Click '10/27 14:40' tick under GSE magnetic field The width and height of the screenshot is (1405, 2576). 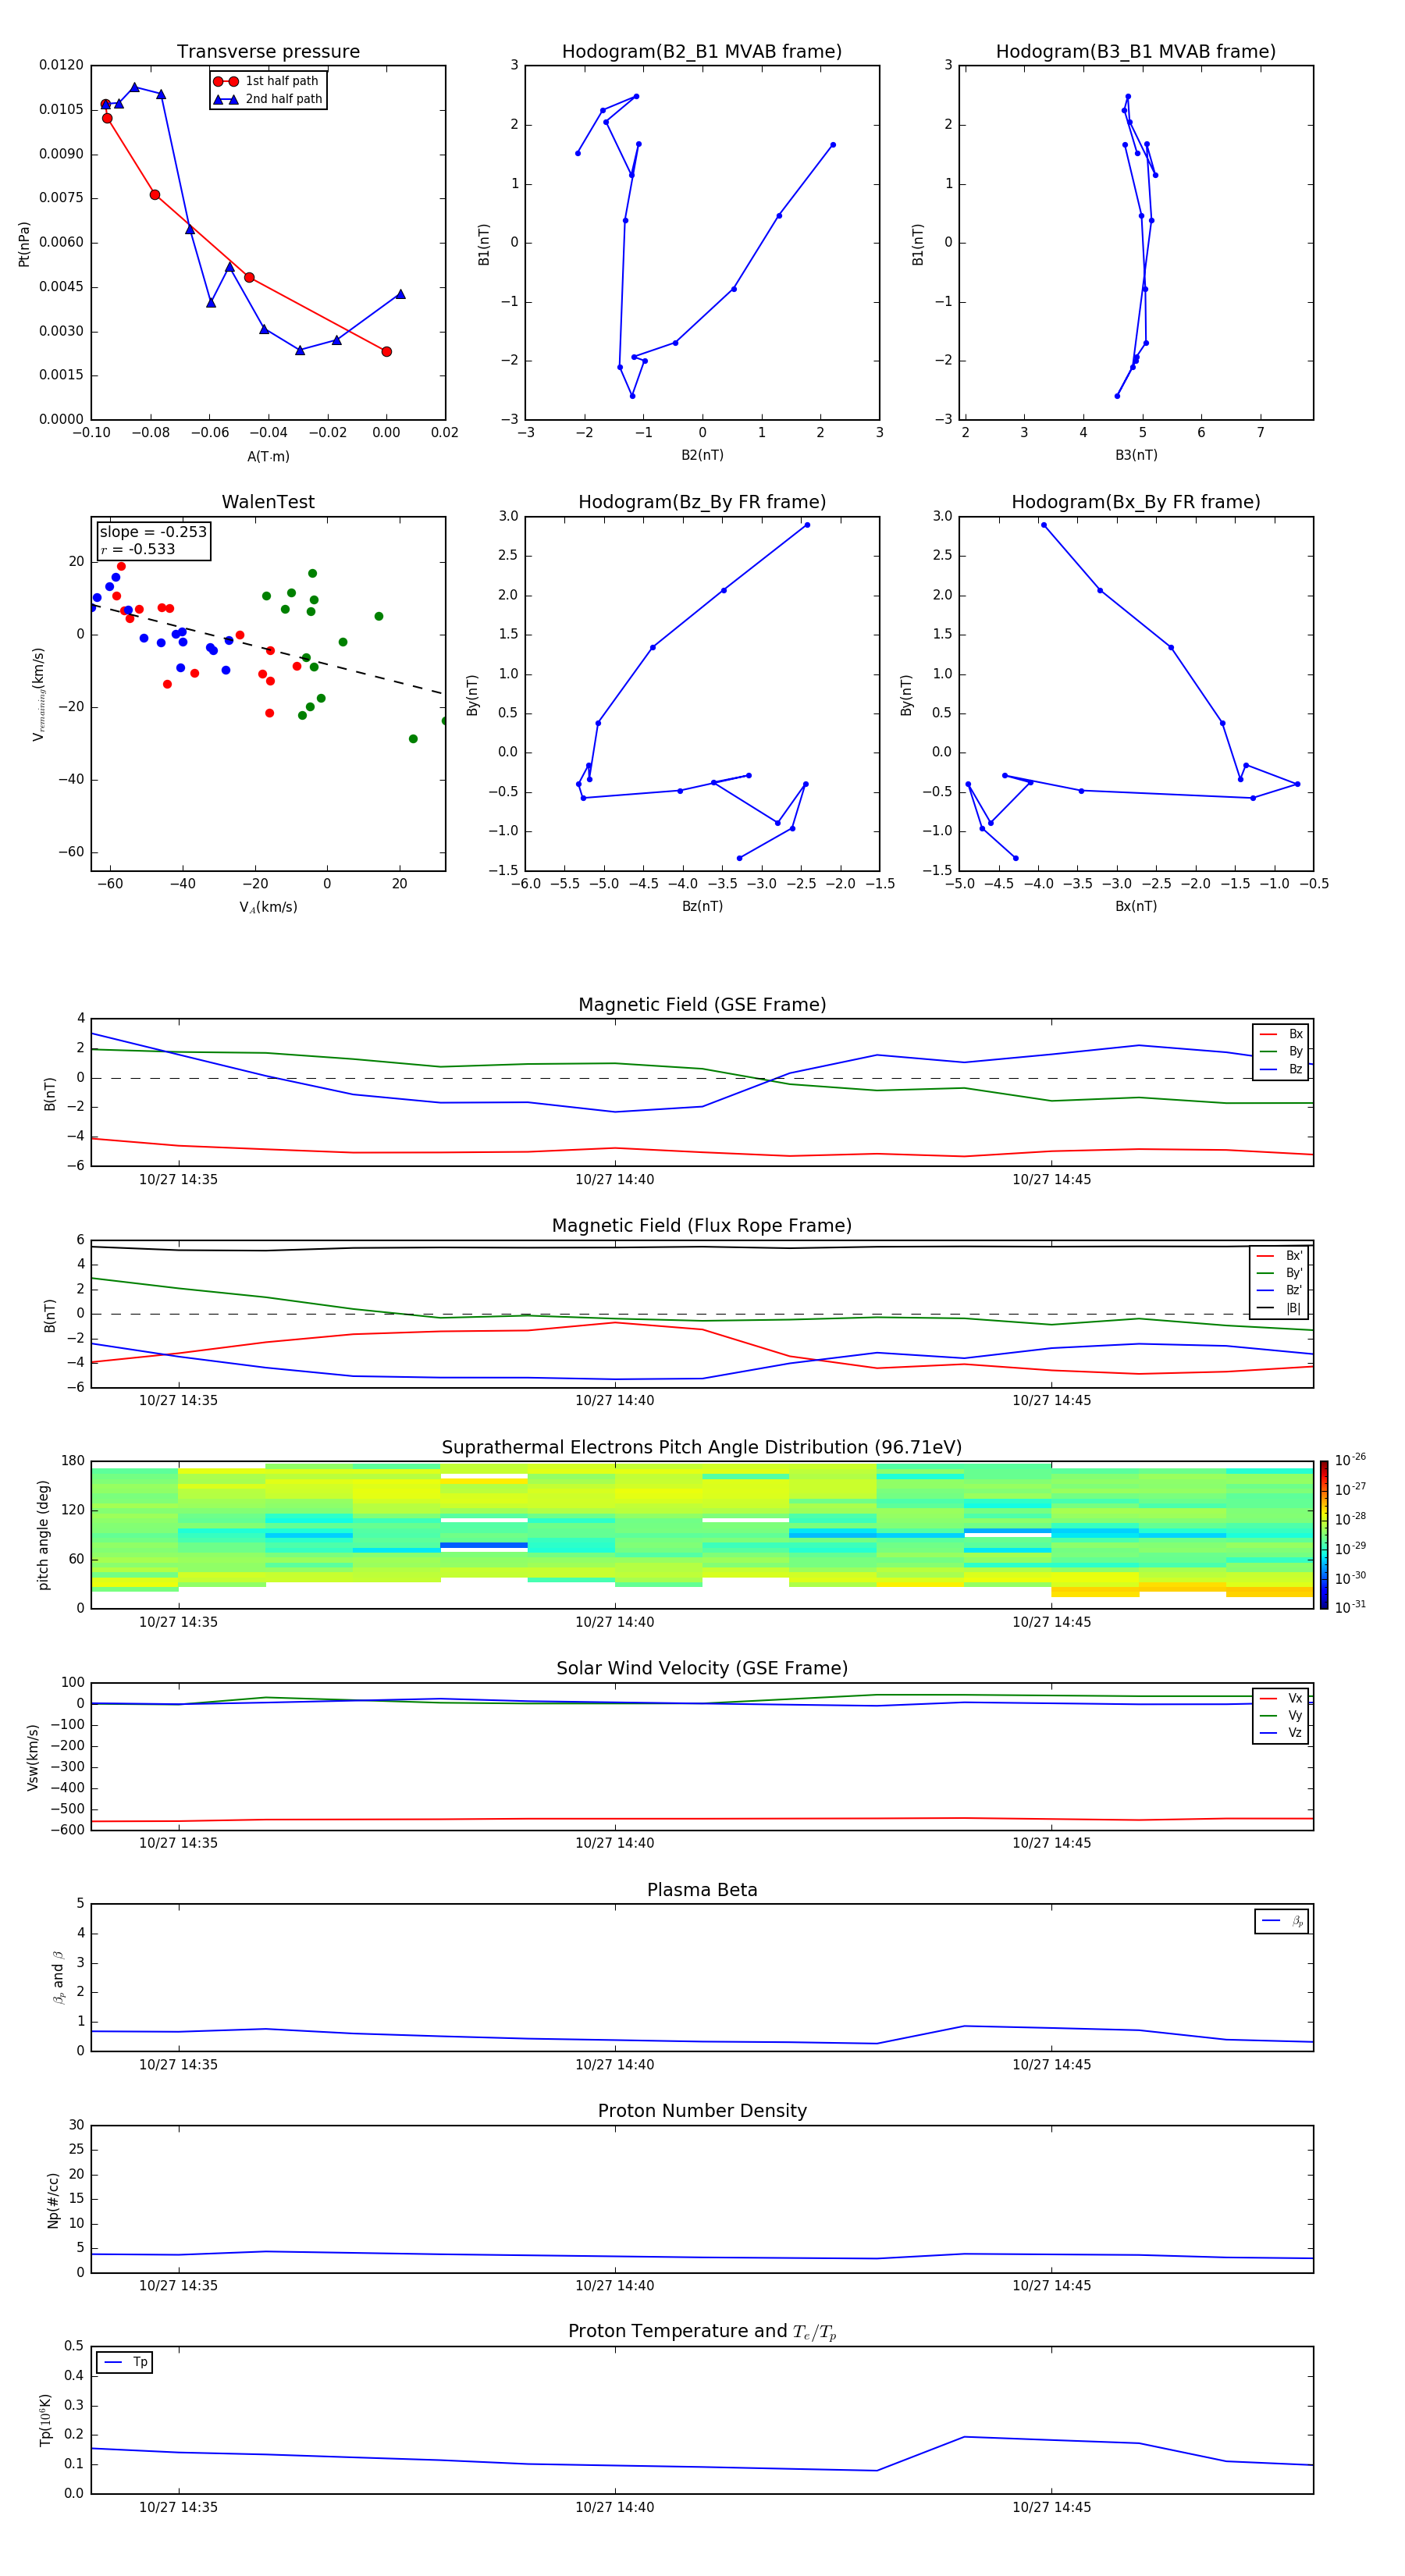[x=614, y=1180]
